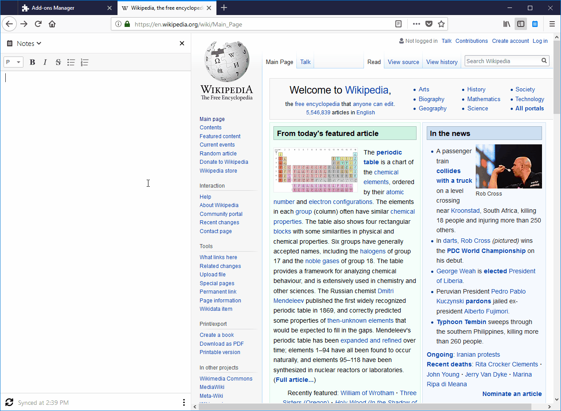Close the Wikipedia tab

click(209, 8)
